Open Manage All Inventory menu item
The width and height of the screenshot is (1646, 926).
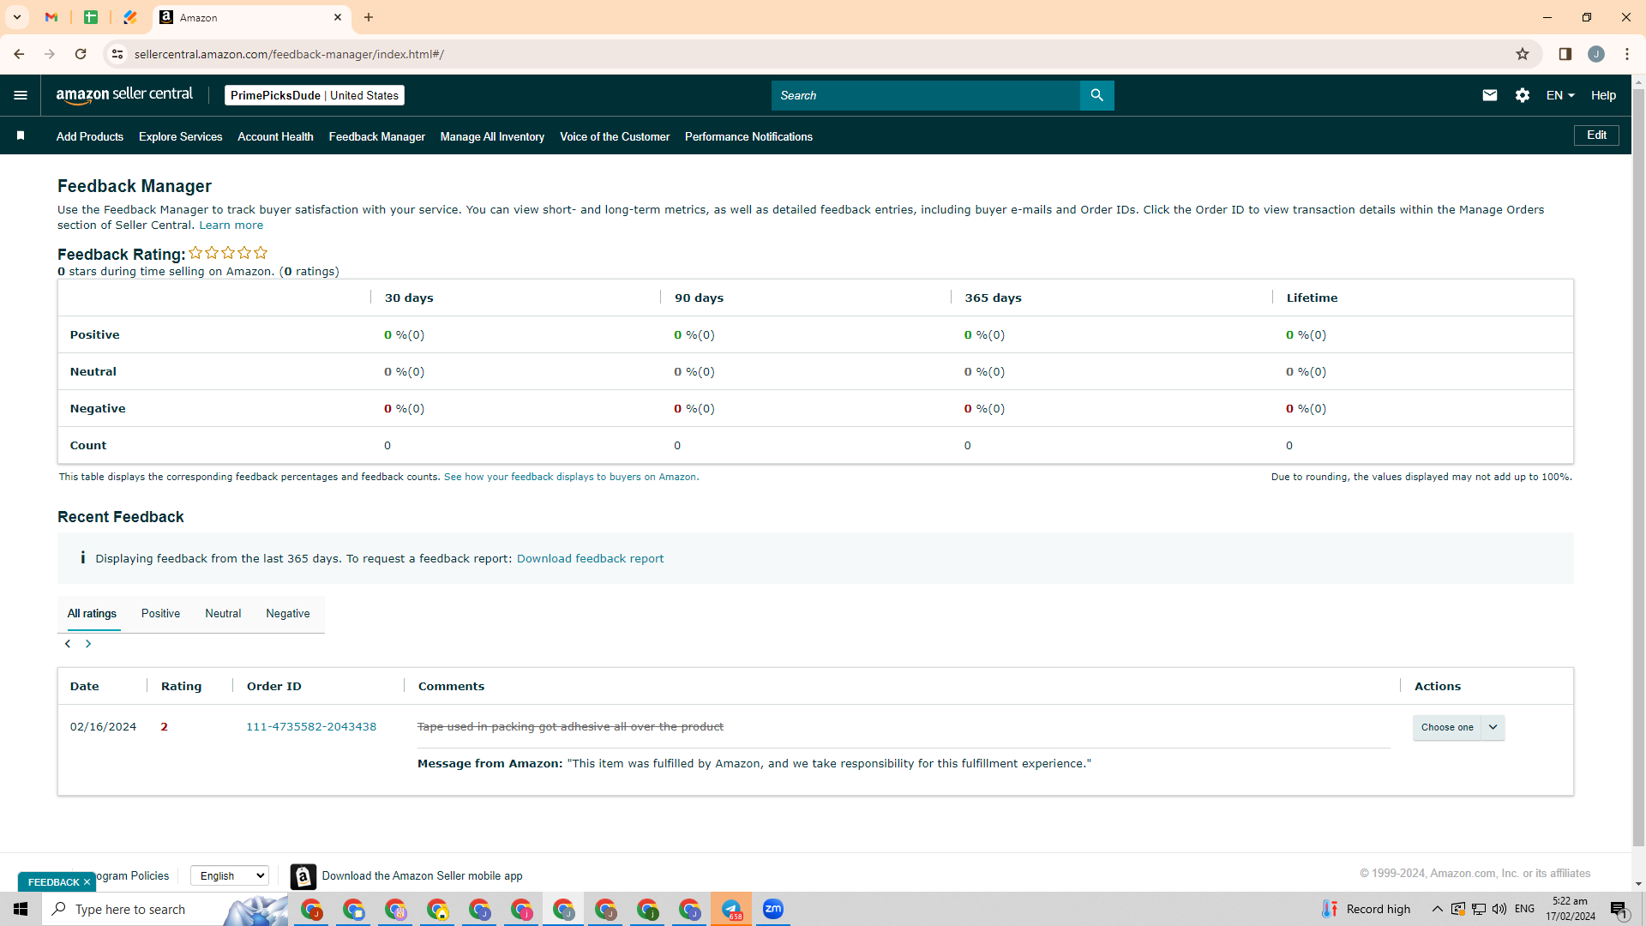[492, 136]
